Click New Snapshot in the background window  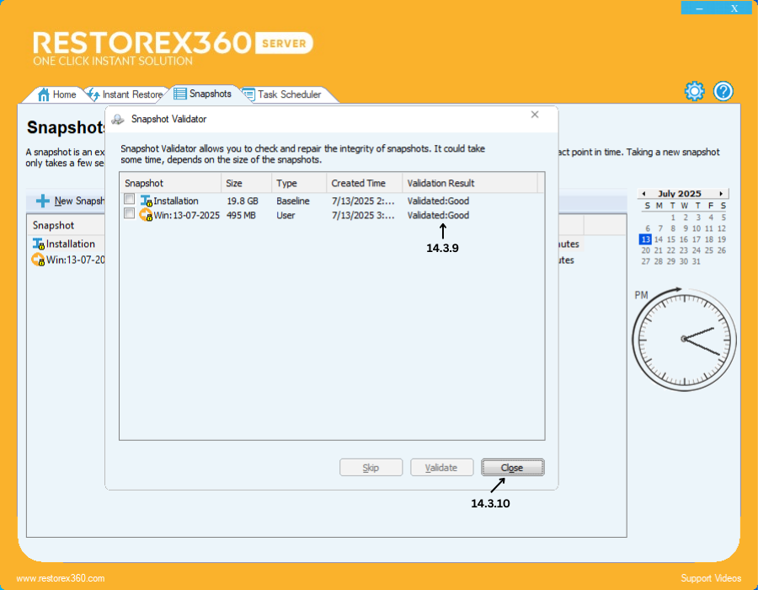[70, 201]
